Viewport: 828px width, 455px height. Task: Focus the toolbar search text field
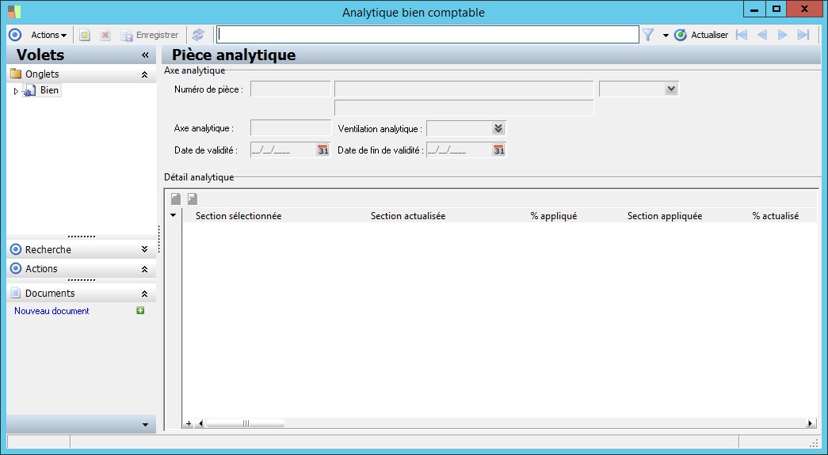click(428, 35)
